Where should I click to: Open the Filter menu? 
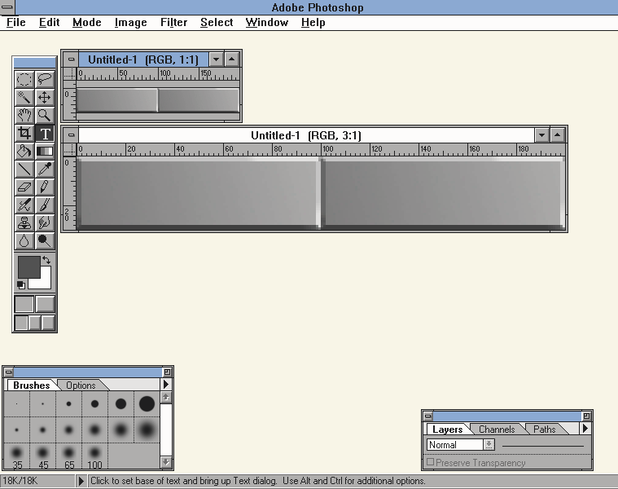pos(173,23)
